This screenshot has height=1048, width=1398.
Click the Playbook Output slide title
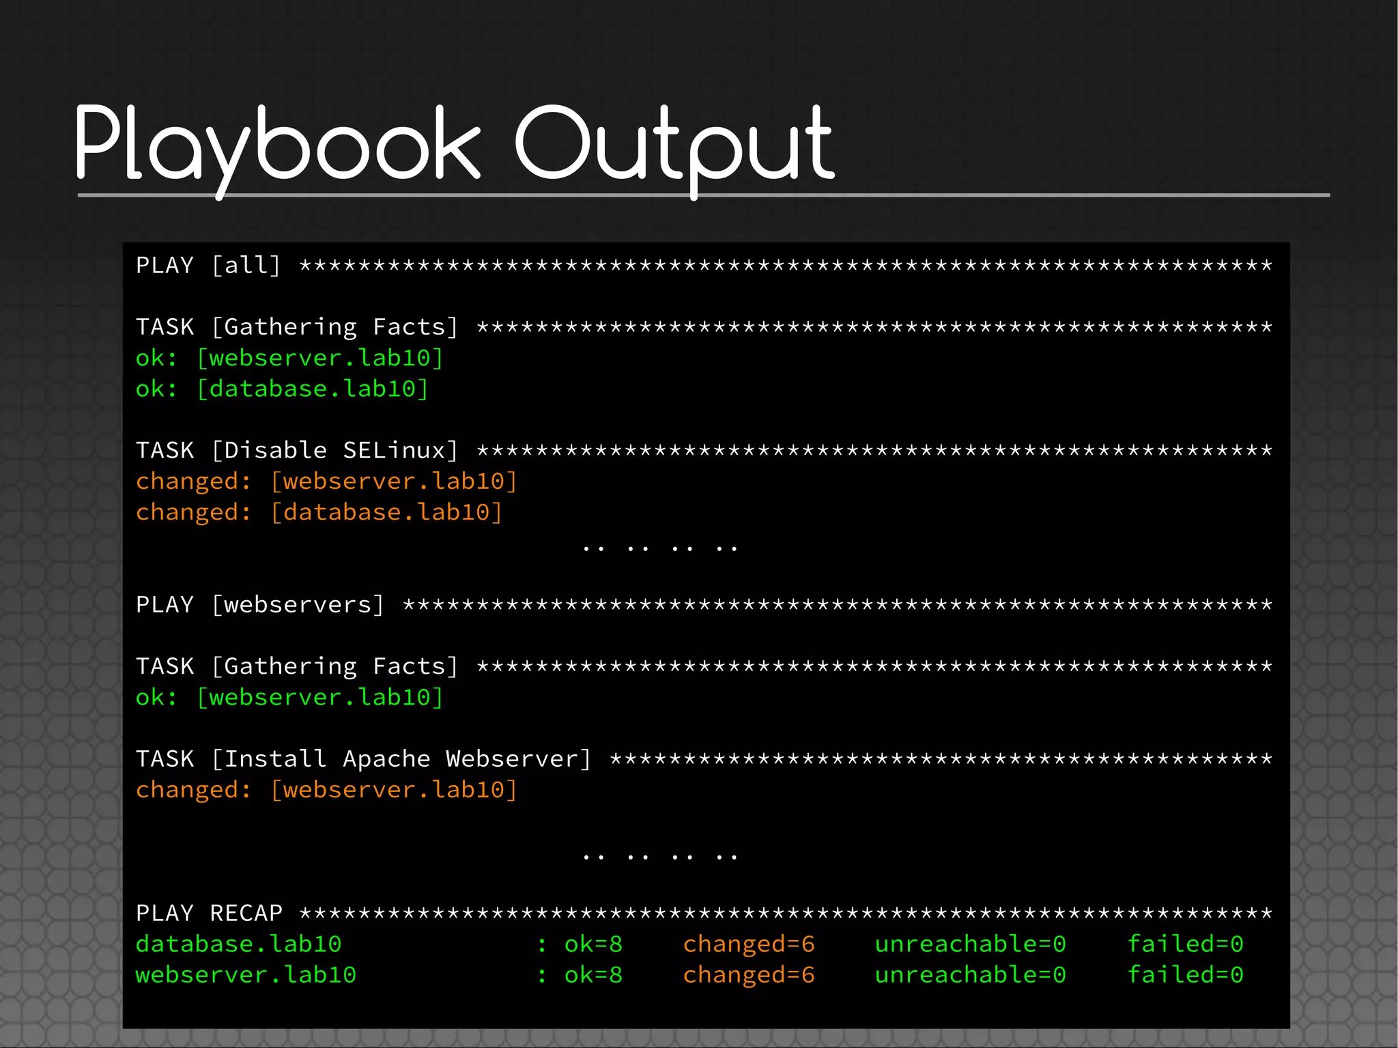point(453,145)
